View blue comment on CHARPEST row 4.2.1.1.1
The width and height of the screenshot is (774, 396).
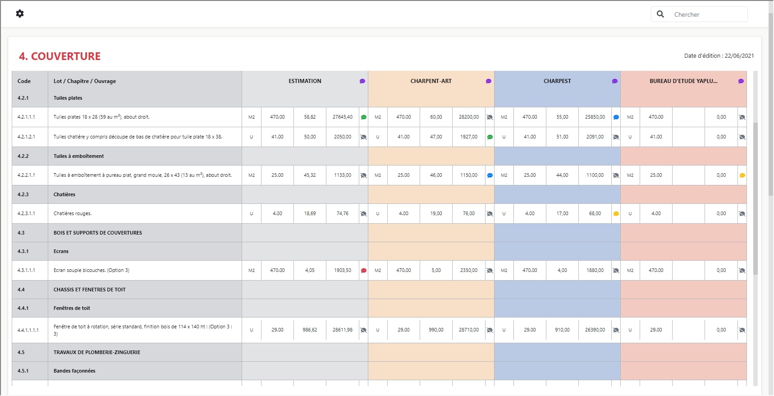616,117
